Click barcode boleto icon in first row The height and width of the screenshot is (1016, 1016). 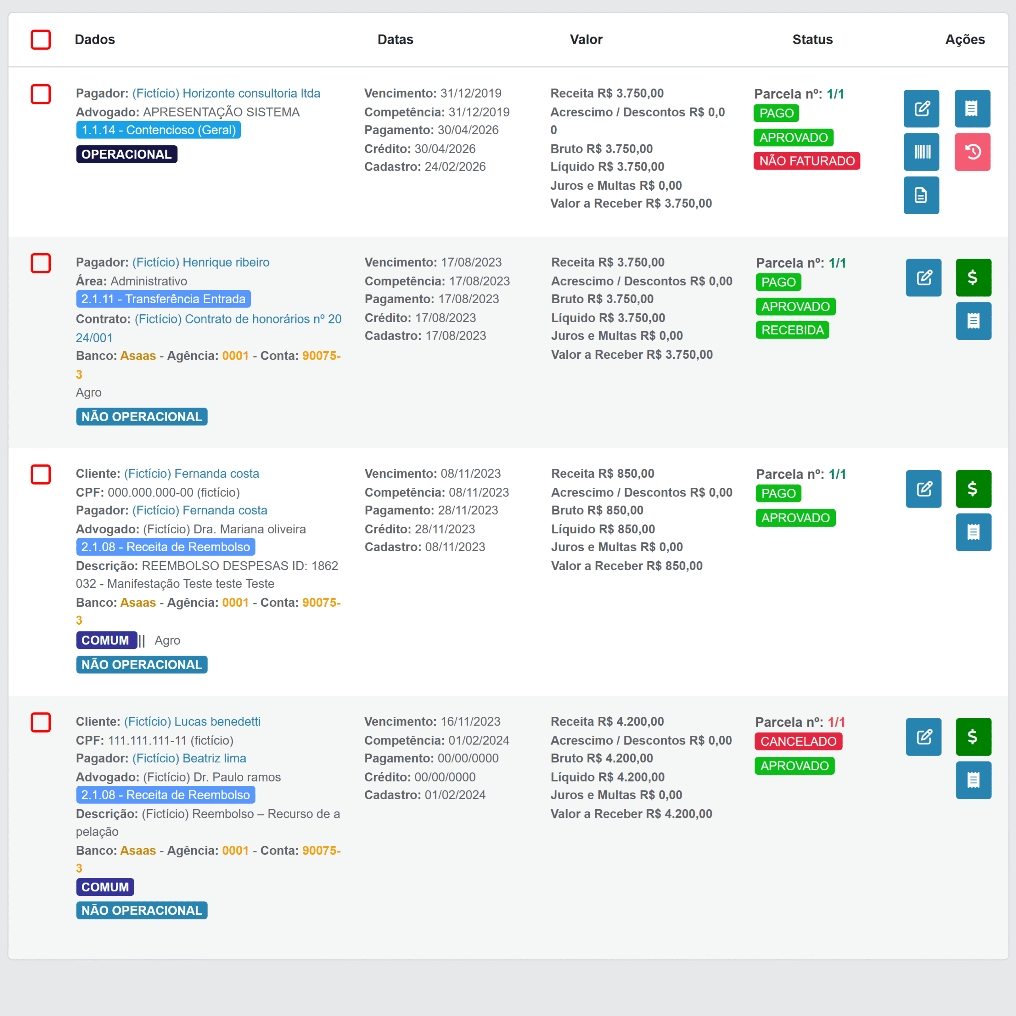(x=921, y=152)
